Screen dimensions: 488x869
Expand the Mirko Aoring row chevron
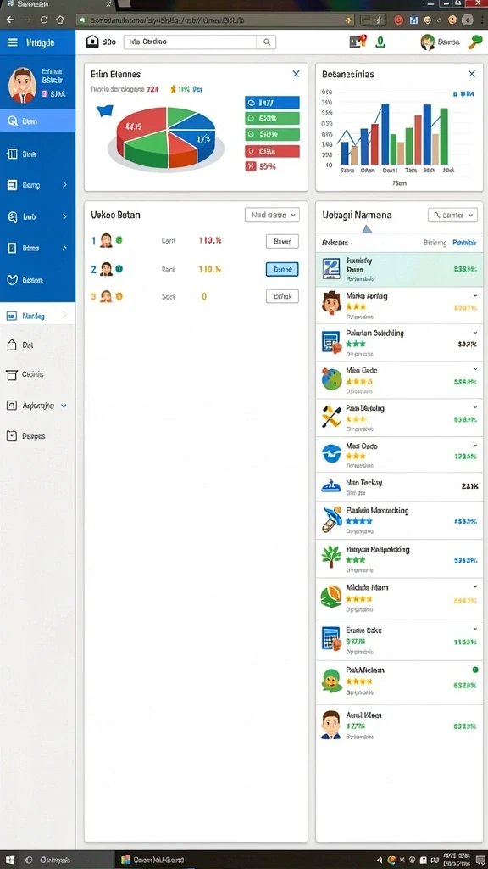point(474,296)
